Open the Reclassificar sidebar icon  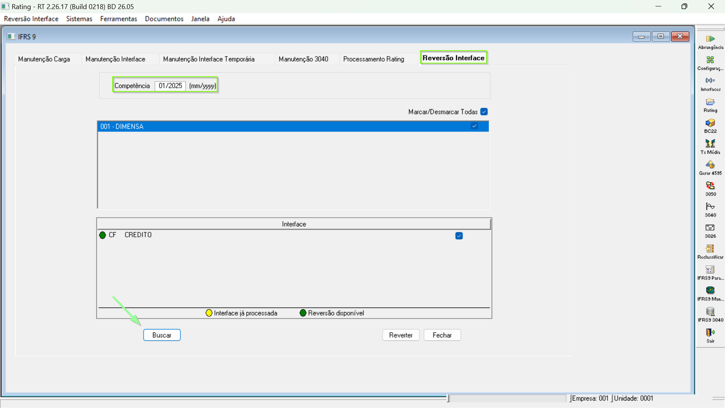710,249
